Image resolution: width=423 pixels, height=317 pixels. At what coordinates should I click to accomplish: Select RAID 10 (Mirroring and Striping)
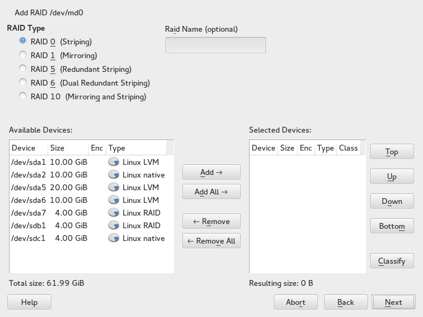[x=23, y=96]
